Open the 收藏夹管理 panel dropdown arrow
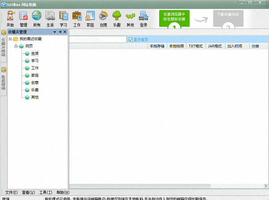The width and height of the screenshot is (269, 200). 55,32
